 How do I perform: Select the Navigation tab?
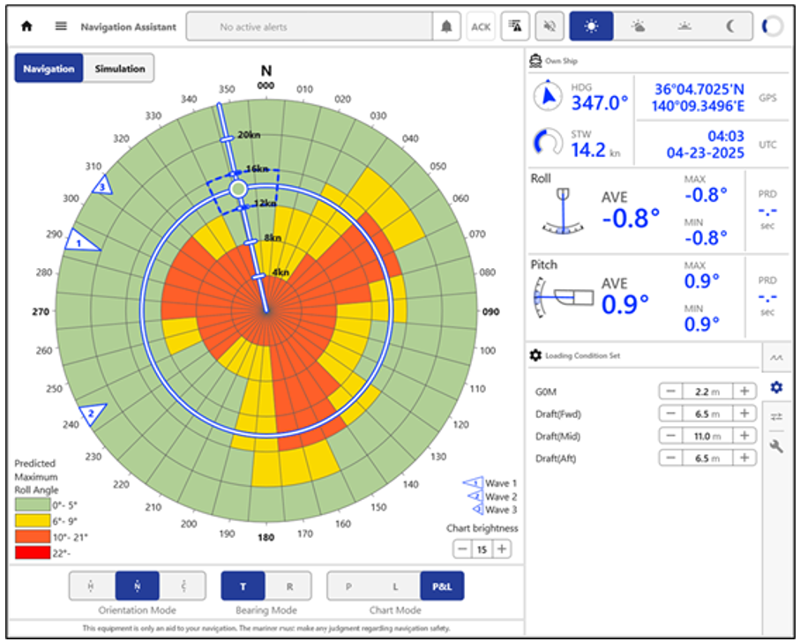tap(49, 69)
